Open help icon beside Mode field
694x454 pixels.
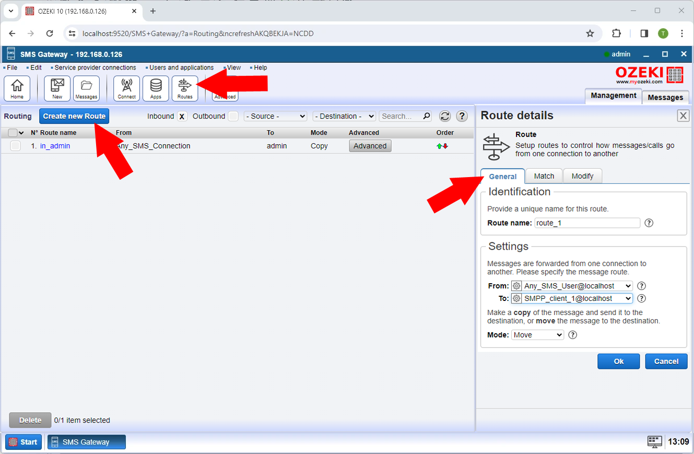(x=572, y=335)
